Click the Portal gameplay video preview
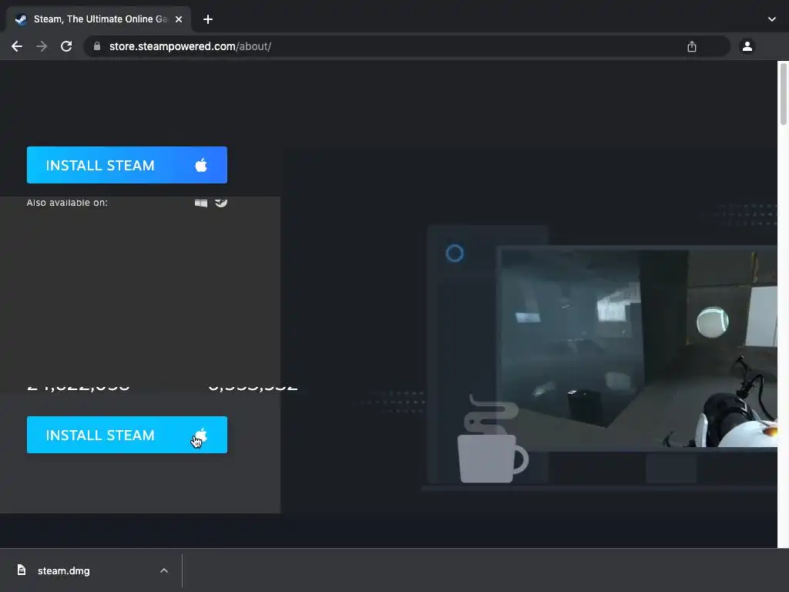The width and height of the screenshot is (789, 592). [637, 347]
